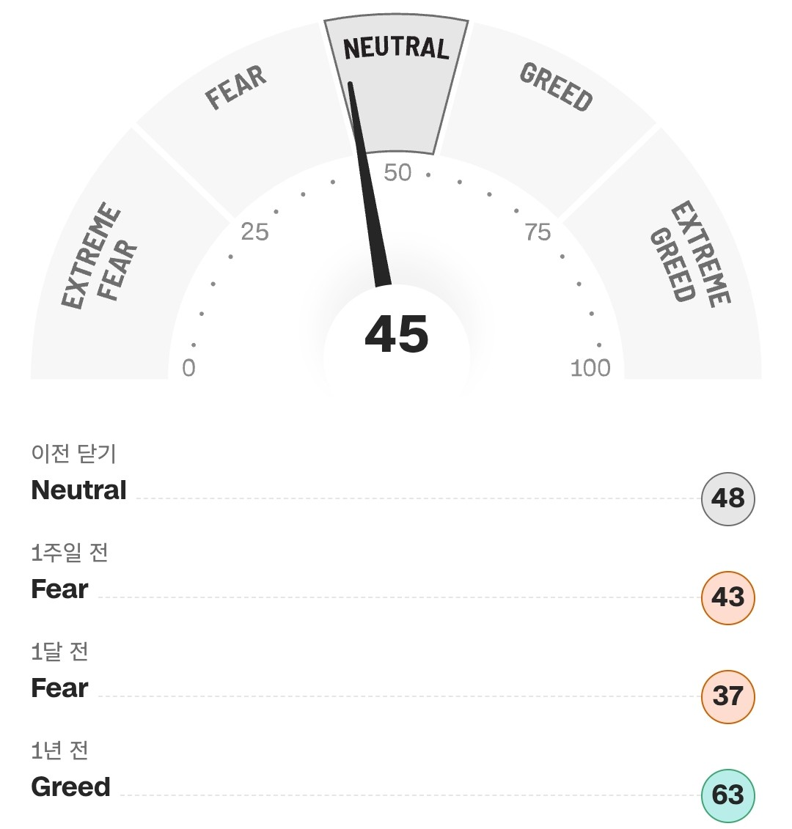This screenshot has height=829, width=792.
Task: Click the 75 tick label on gauge
Action: click(538, 232)
